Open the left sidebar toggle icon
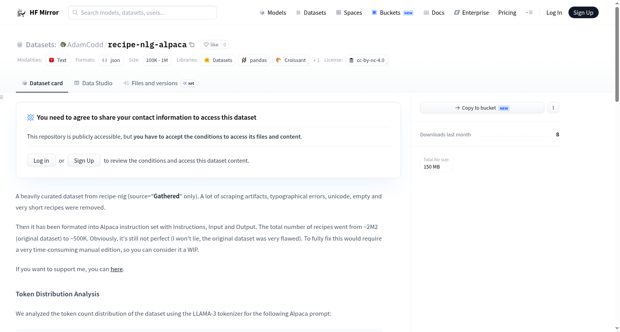The image size is (620, 332). pos(2,97)
